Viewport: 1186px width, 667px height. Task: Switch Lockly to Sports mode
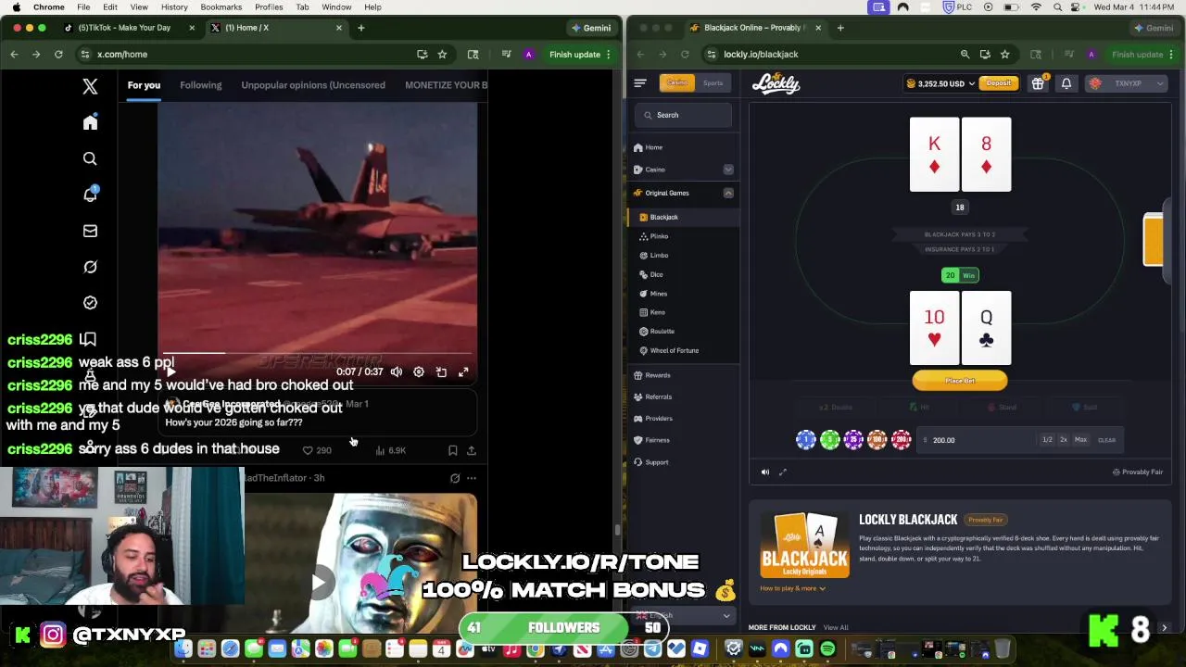(x=713, y=83)
